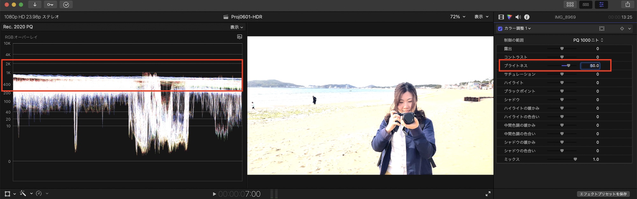Open the scope 表示 menu under Rec. 2020 PQ
Screen dimensions: 637x199
(237, 27)
